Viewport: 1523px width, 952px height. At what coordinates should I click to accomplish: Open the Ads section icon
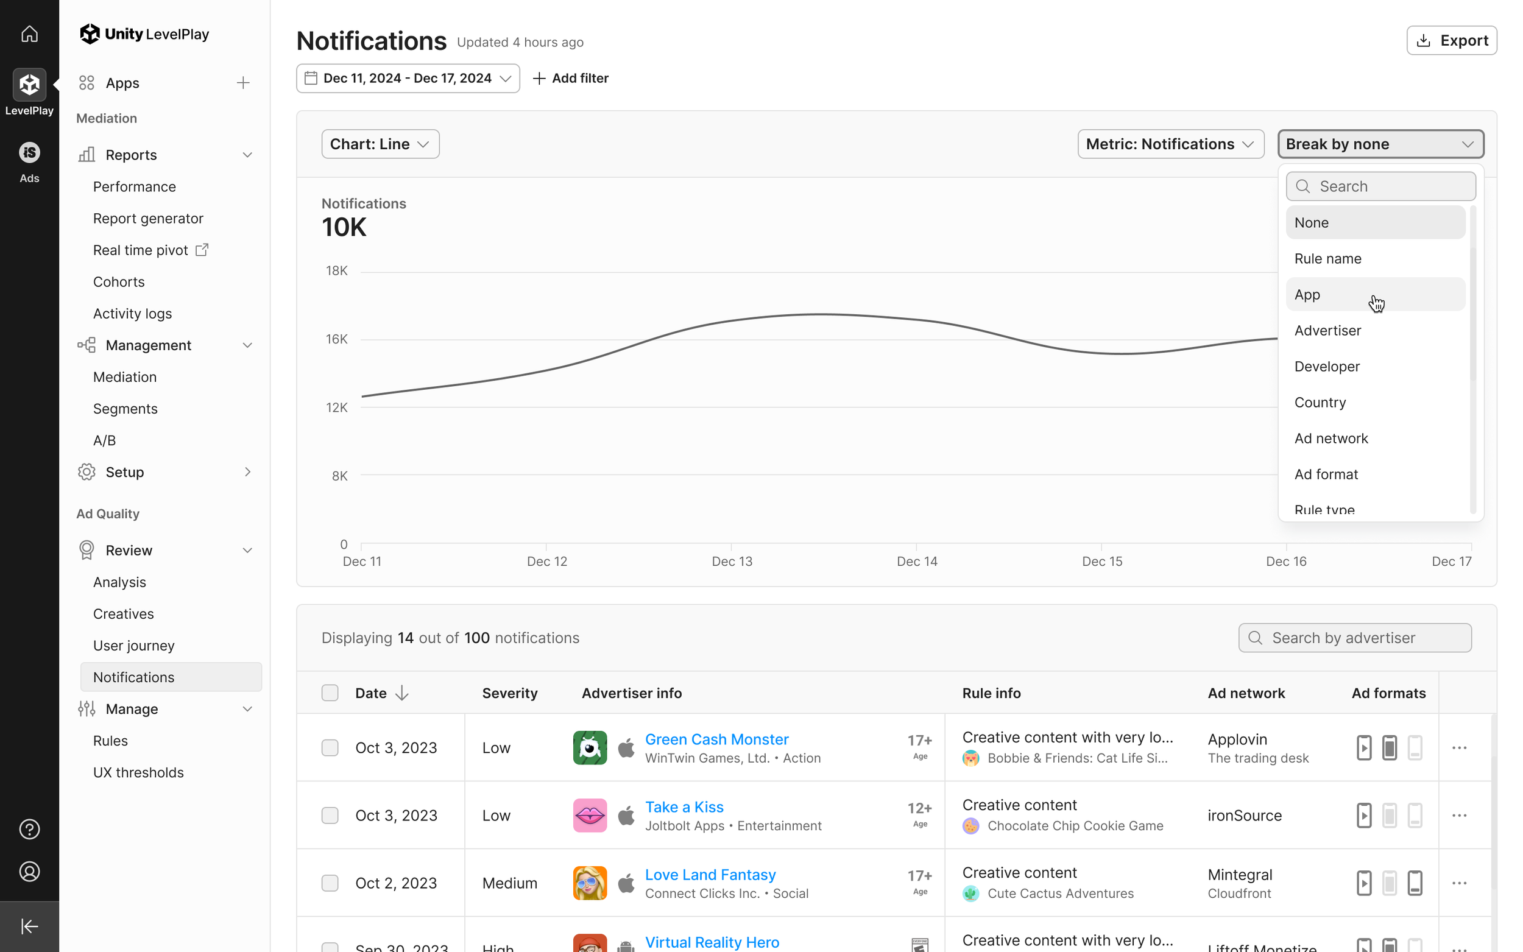tap(29, 153)
